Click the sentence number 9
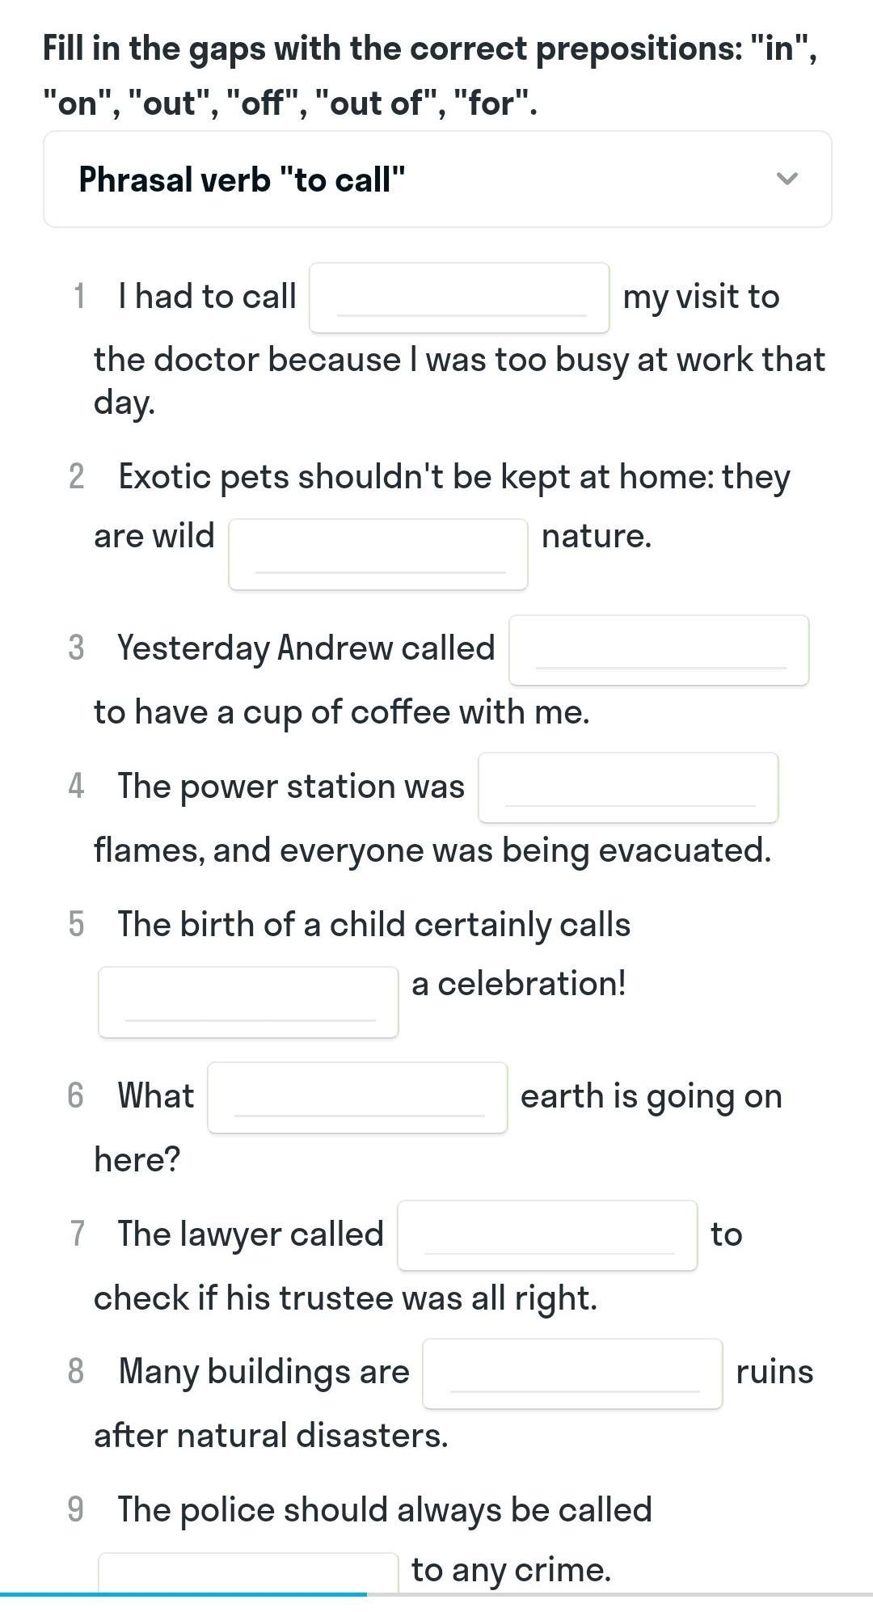 pyautogui.click(x=76, y=1509)
